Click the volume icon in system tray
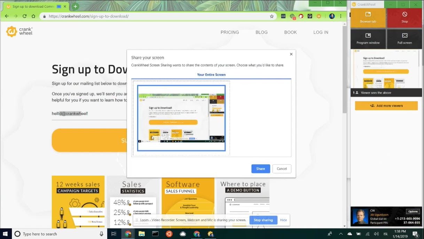 (376, 234)
